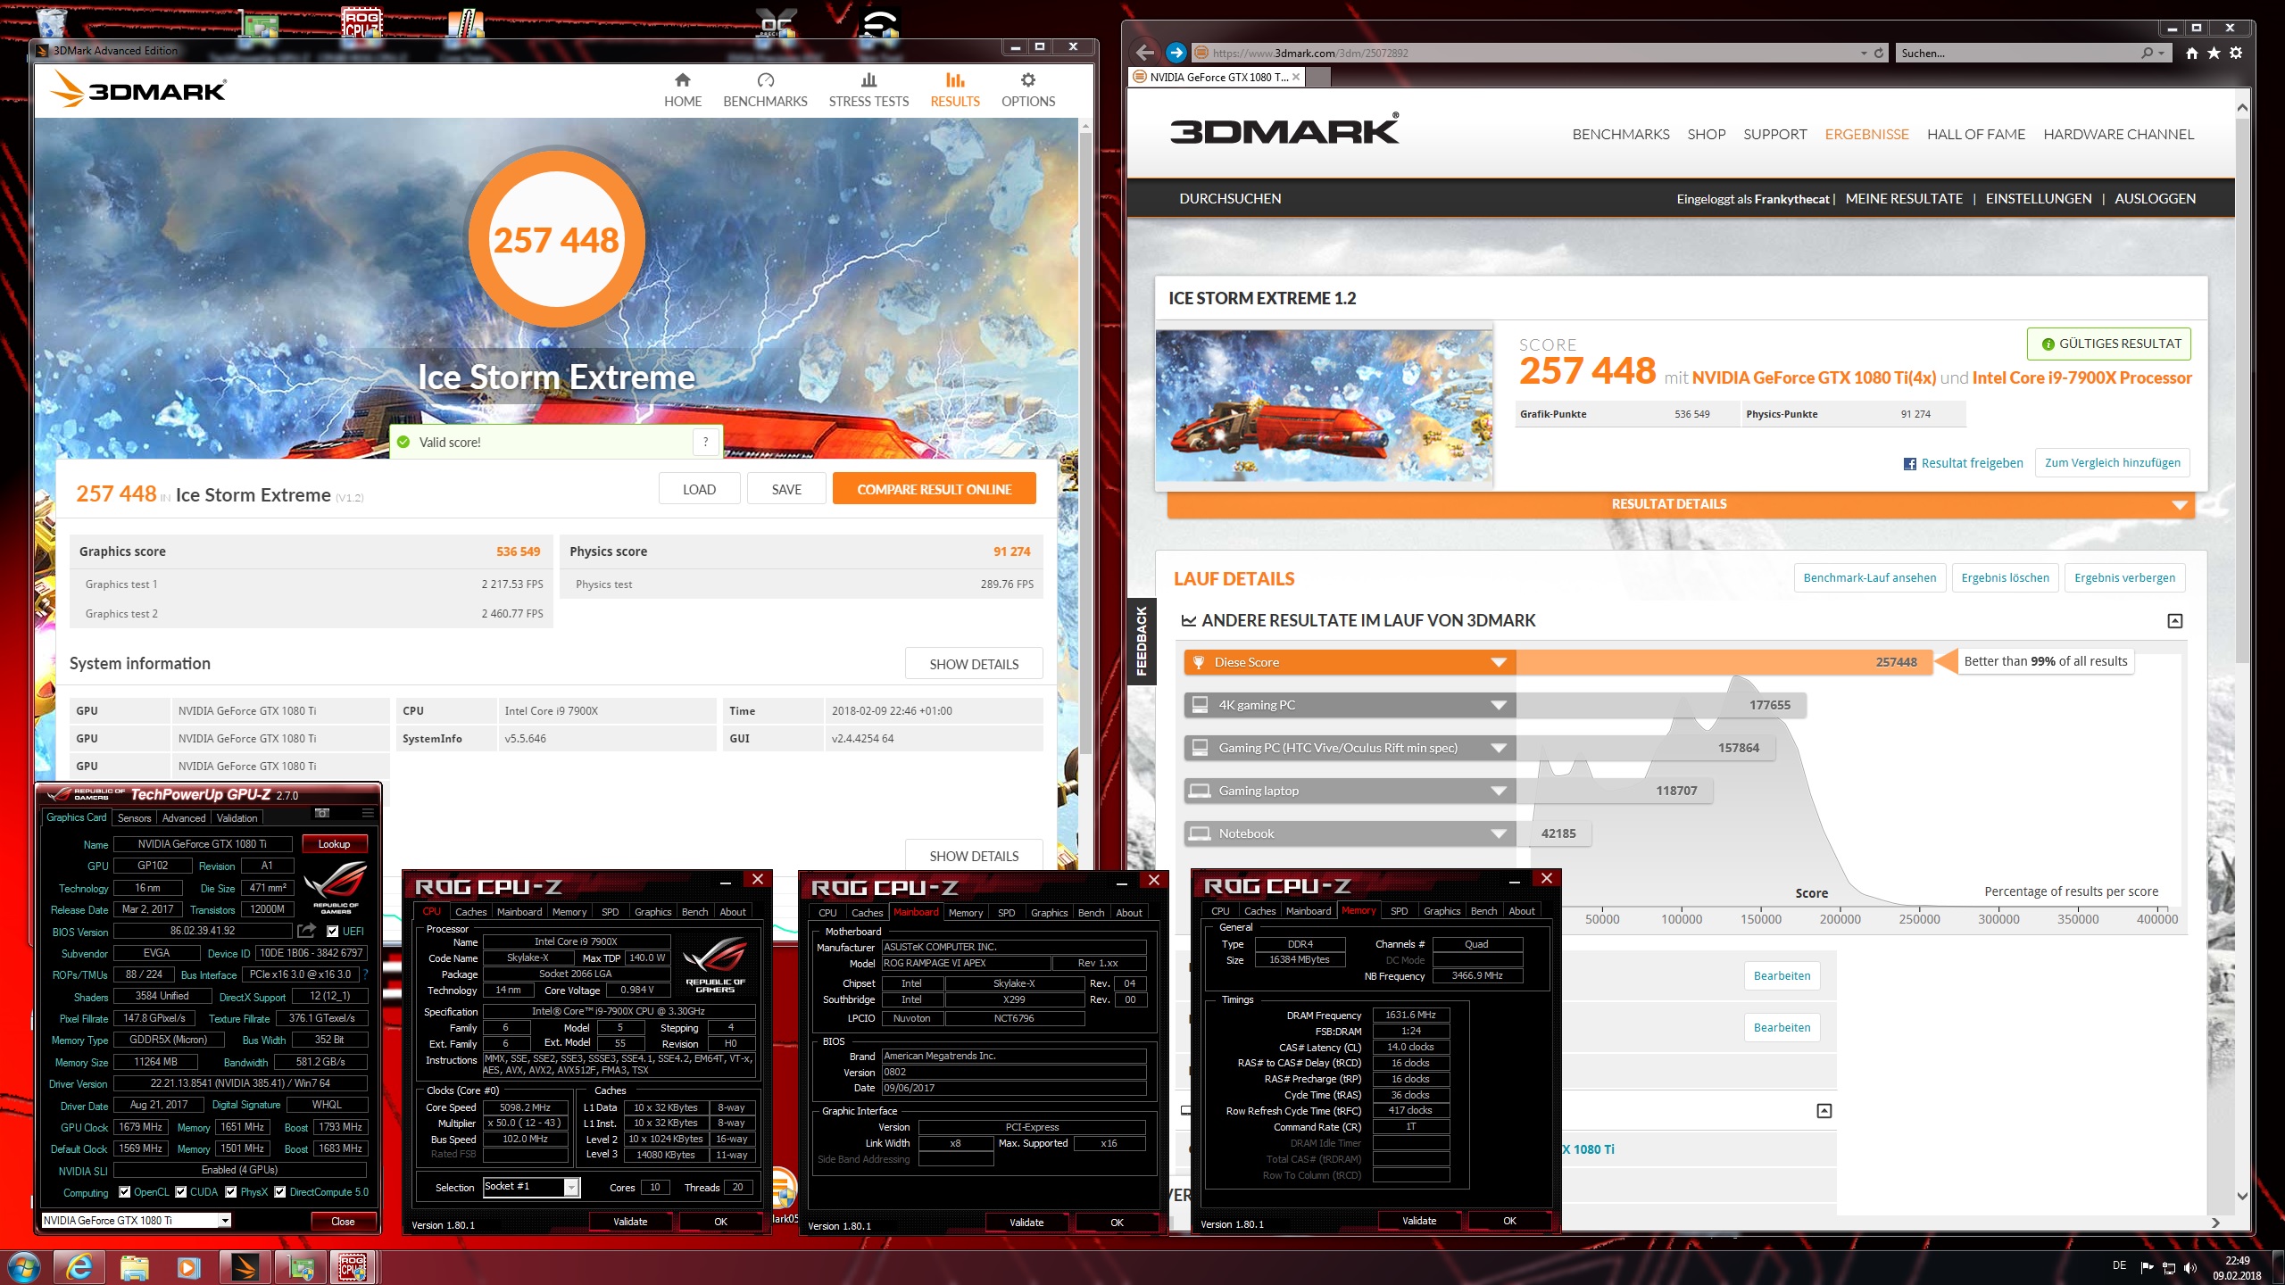Open ERGEBNISSE website menu item
Screen dimensions: 2285x1285
tap(1866, 134)
